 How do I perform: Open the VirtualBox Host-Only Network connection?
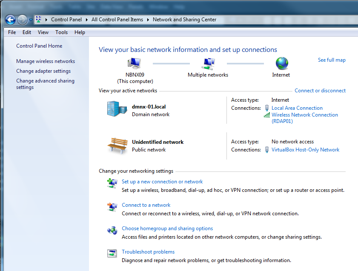[305, 150]
